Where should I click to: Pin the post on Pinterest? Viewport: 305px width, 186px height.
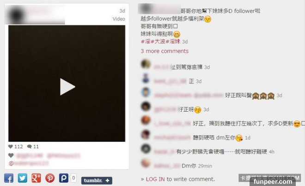click(x=50, y=178)
